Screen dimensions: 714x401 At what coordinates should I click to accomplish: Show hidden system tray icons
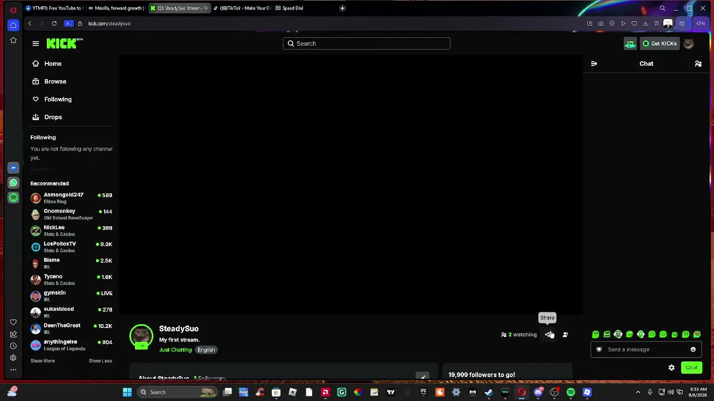pos(638,392)
